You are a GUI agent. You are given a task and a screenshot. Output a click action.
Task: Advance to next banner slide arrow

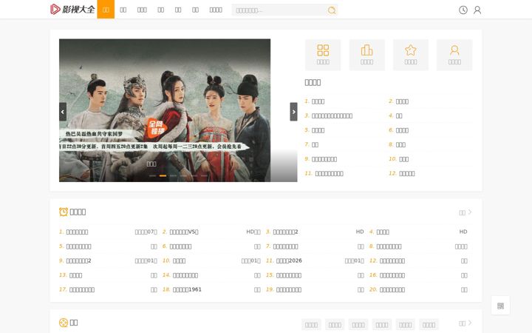click(x=293, y=112)
